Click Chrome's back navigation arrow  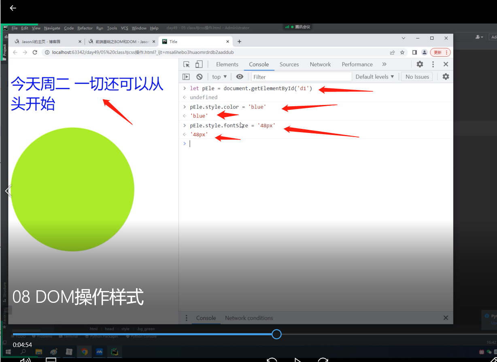(15, 52)
